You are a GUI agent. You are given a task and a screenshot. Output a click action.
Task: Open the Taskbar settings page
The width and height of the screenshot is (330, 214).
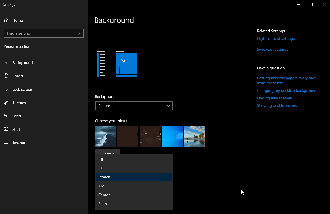[18, 142]
